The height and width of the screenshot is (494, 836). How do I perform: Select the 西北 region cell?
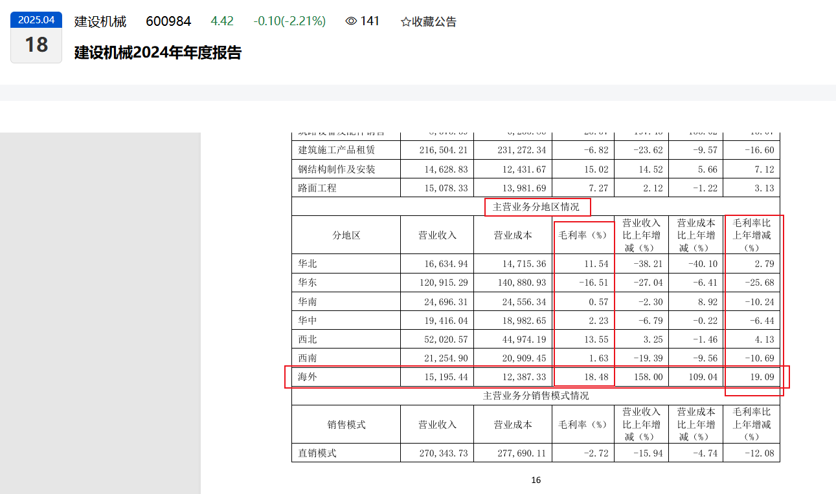pyautogui.click(x=308, y=339)
